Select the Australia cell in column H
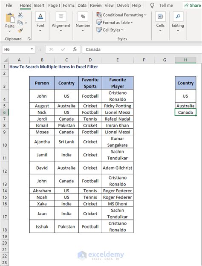Viewport: 202px width, 266px height. coord(185,106)
